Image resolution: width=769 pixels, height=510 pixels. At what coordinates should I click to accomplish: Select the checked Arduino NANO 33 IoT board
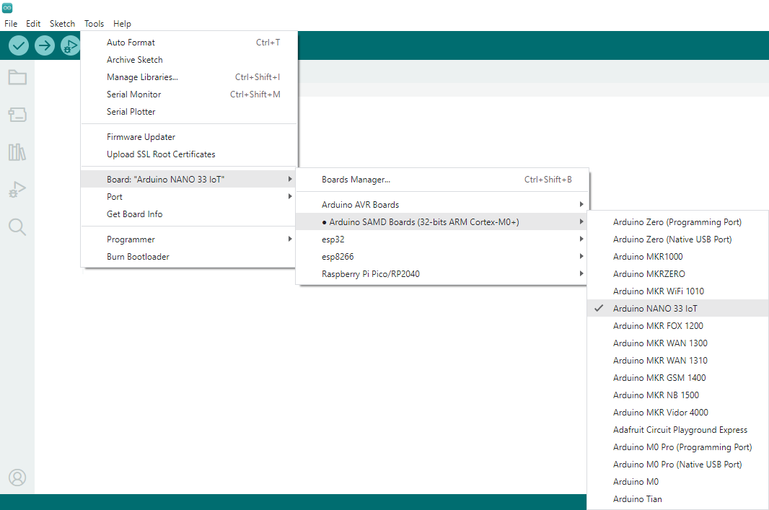pyautogui.click(x=678, y=309)
